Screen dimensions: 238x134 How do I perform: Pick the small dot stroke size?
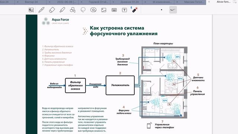(161, 10)
